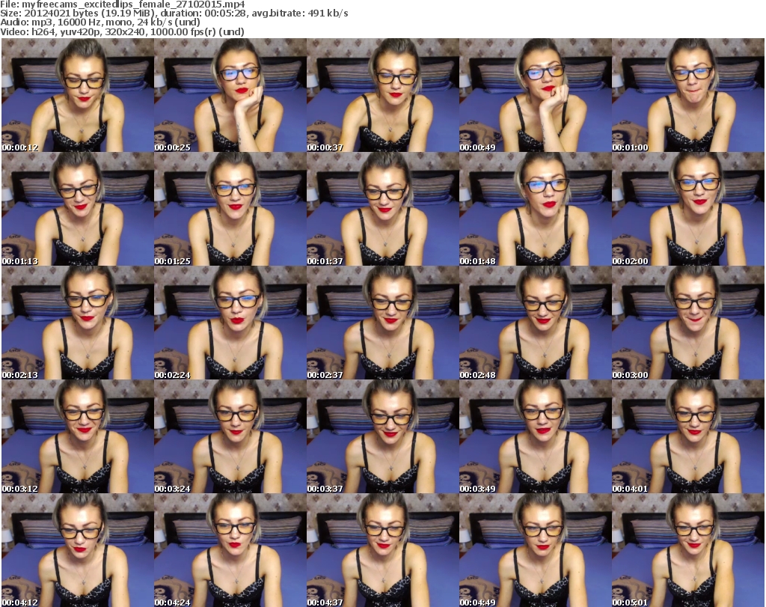This screenshot has height=607, width=766.
Task: Click the 'Audio: mp3, 16000 Hz' line
Action: tap(100, 22)
